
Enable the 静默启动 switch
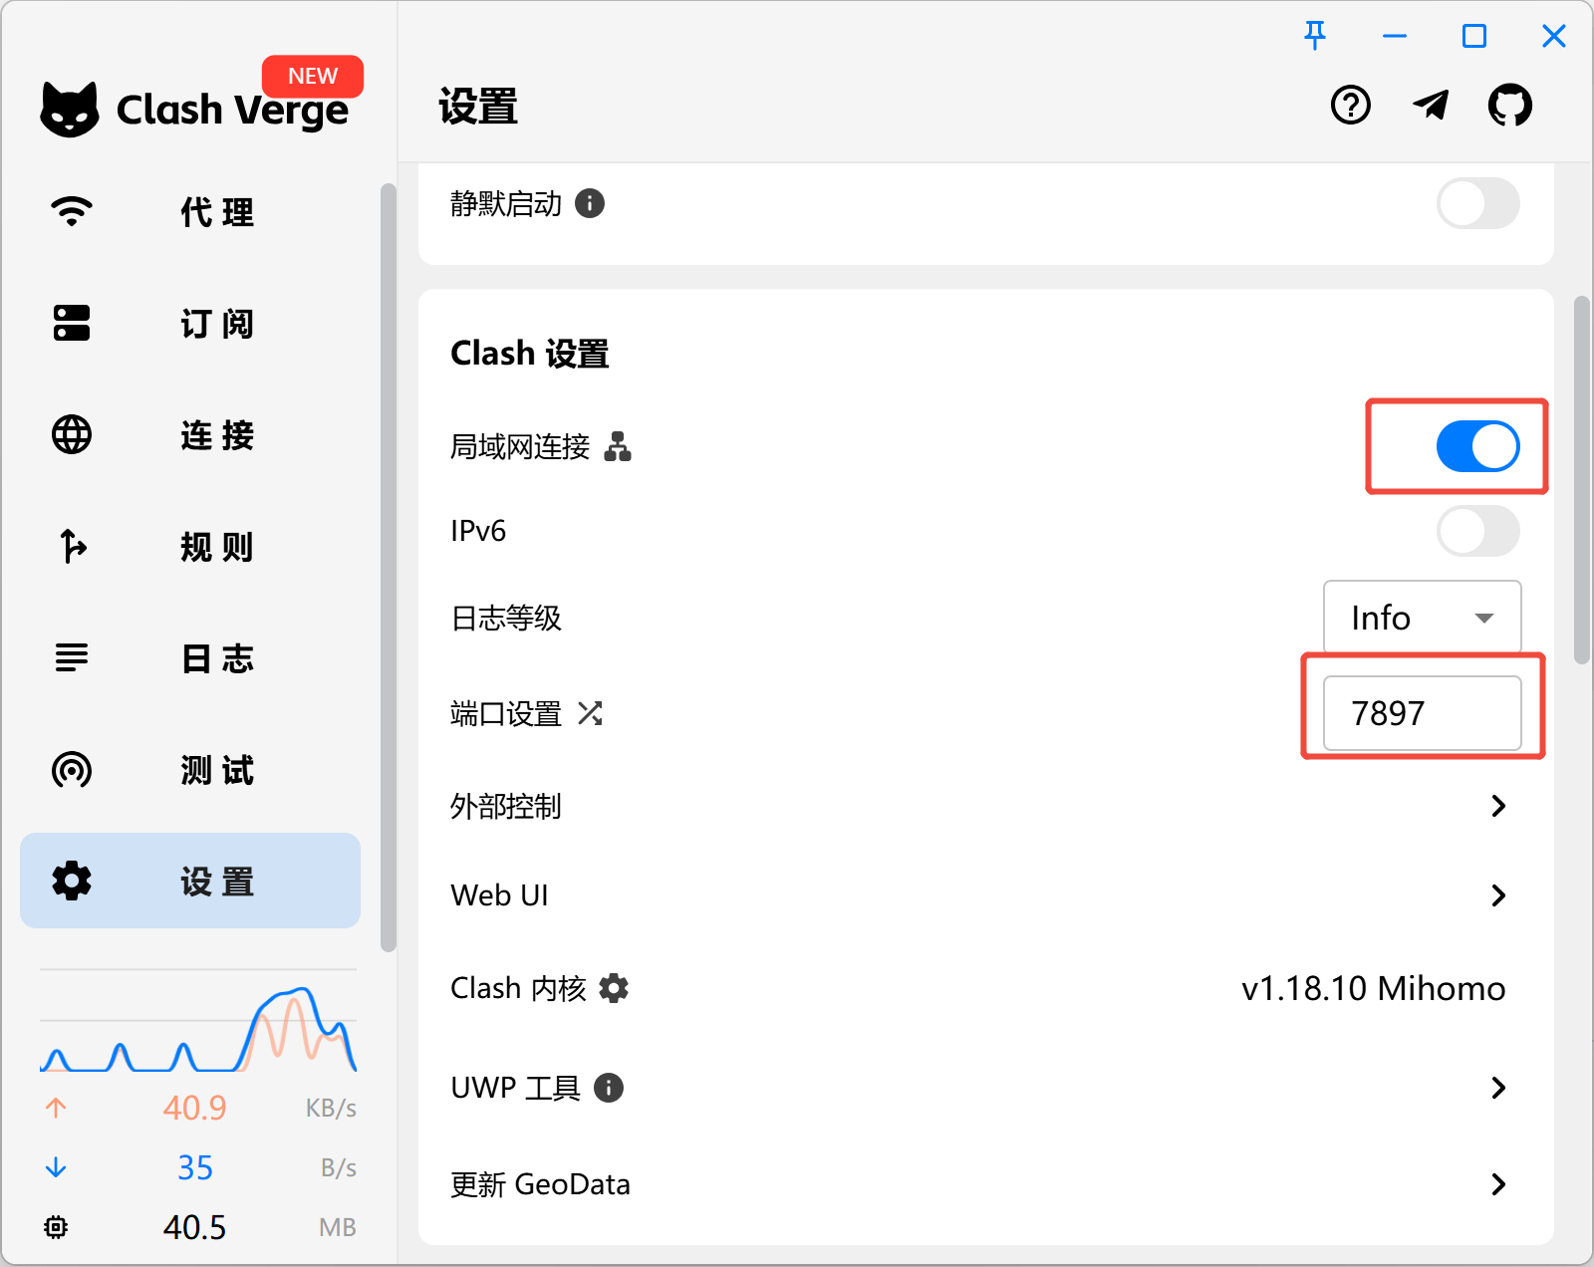(x=1478, y=203)
